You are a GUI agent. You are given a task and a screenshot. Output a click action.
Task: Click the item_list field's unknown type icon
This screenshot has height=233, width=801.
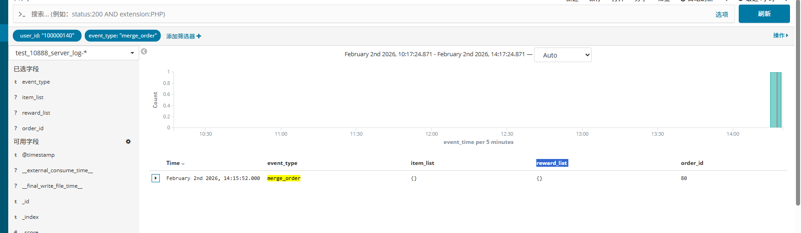coord(16,97)
